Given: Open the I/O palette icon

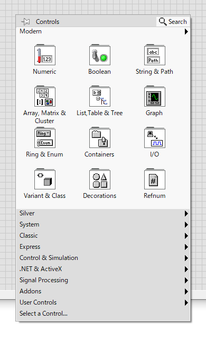Looking at the screenshot, I should (155, 138).
